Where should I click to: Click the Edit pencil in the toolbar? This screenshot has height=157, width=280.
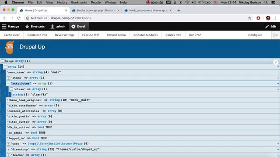tap(271, 27)
